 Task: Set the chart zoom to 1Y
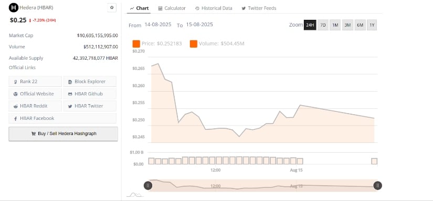372,25
